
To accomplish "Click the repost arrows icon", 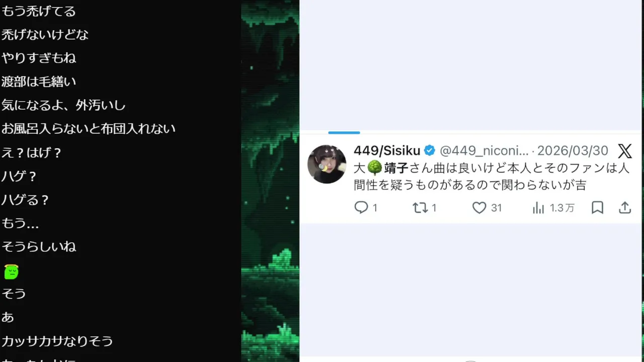I will point(420,208).
